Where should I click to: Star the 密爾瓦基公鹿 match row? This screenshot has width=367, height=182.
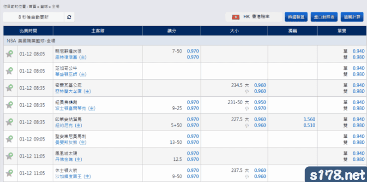pos(9,88)
